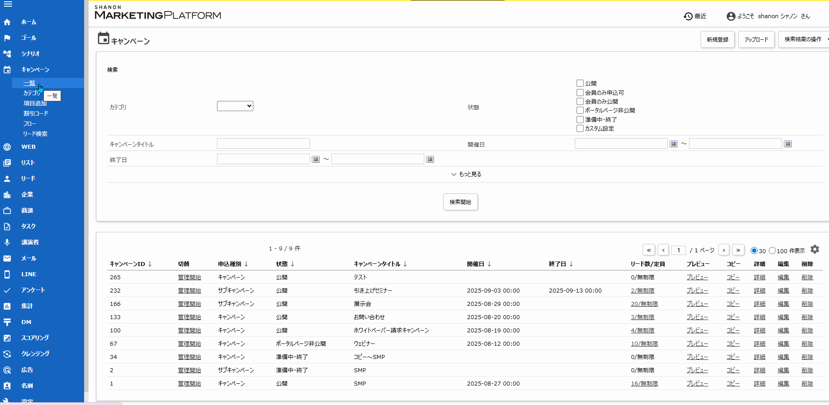This screenshot has height=405, width=829.
Task: Expand the もっと見る search options
Action: [466, 174]
